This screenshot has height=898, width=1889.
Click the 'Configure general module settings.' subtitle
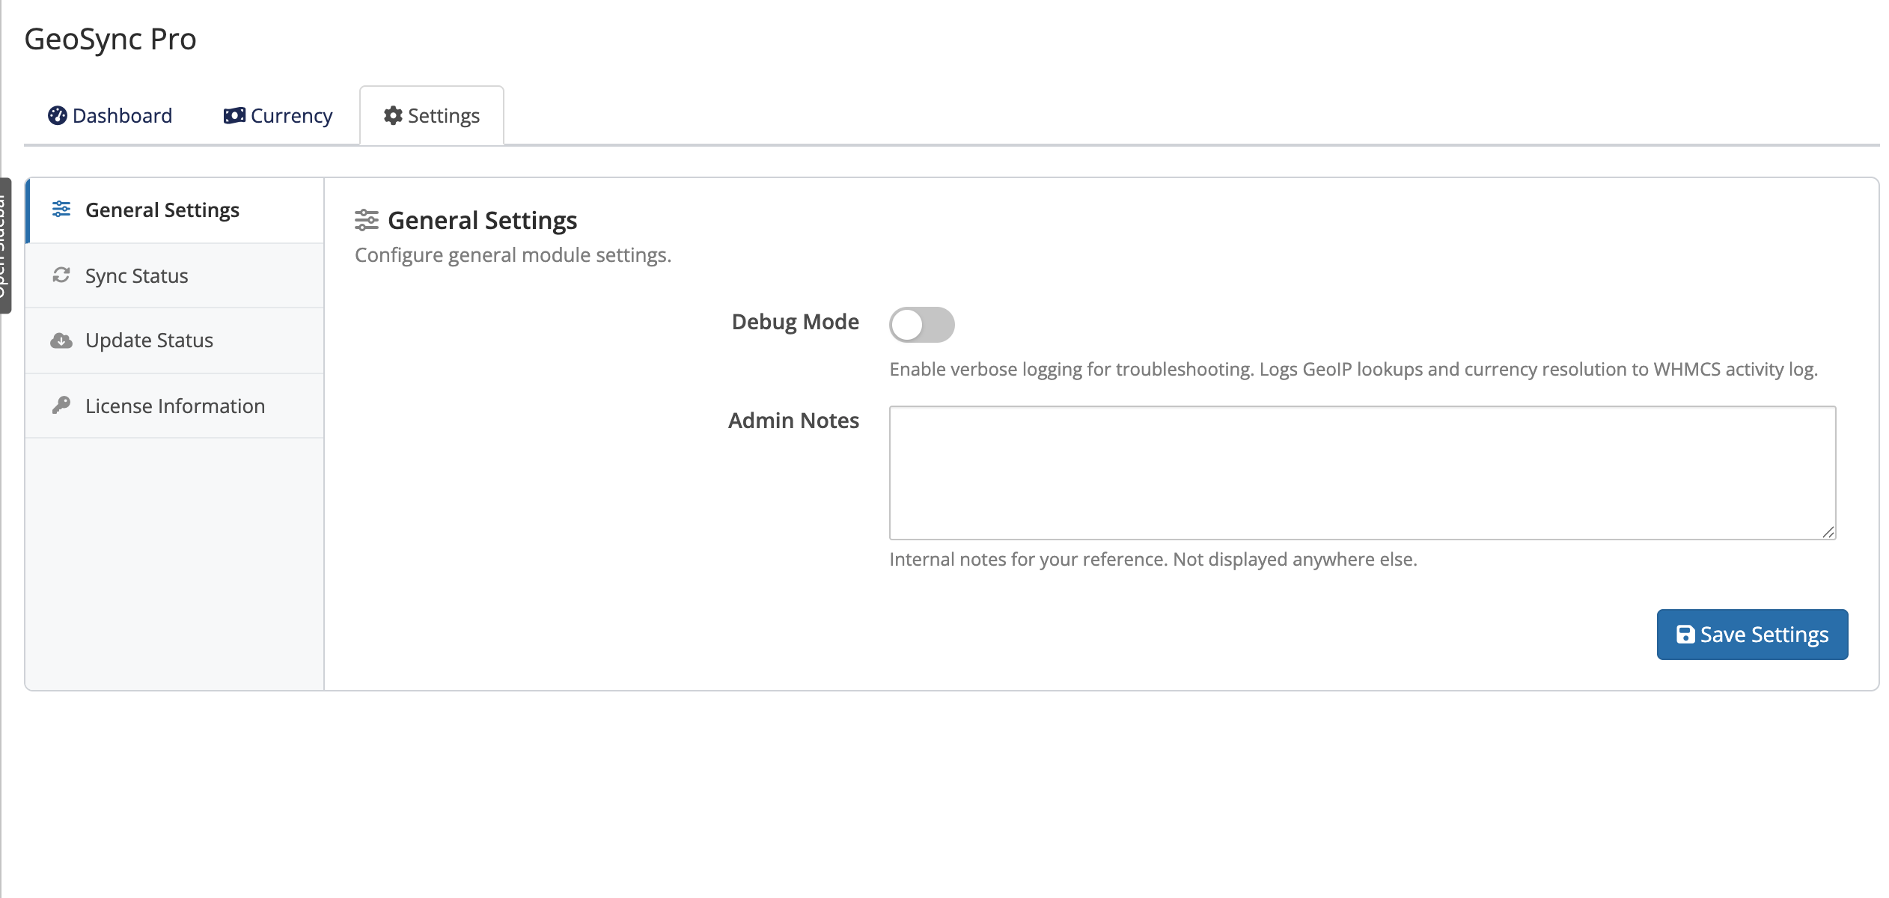pos(513,255)
